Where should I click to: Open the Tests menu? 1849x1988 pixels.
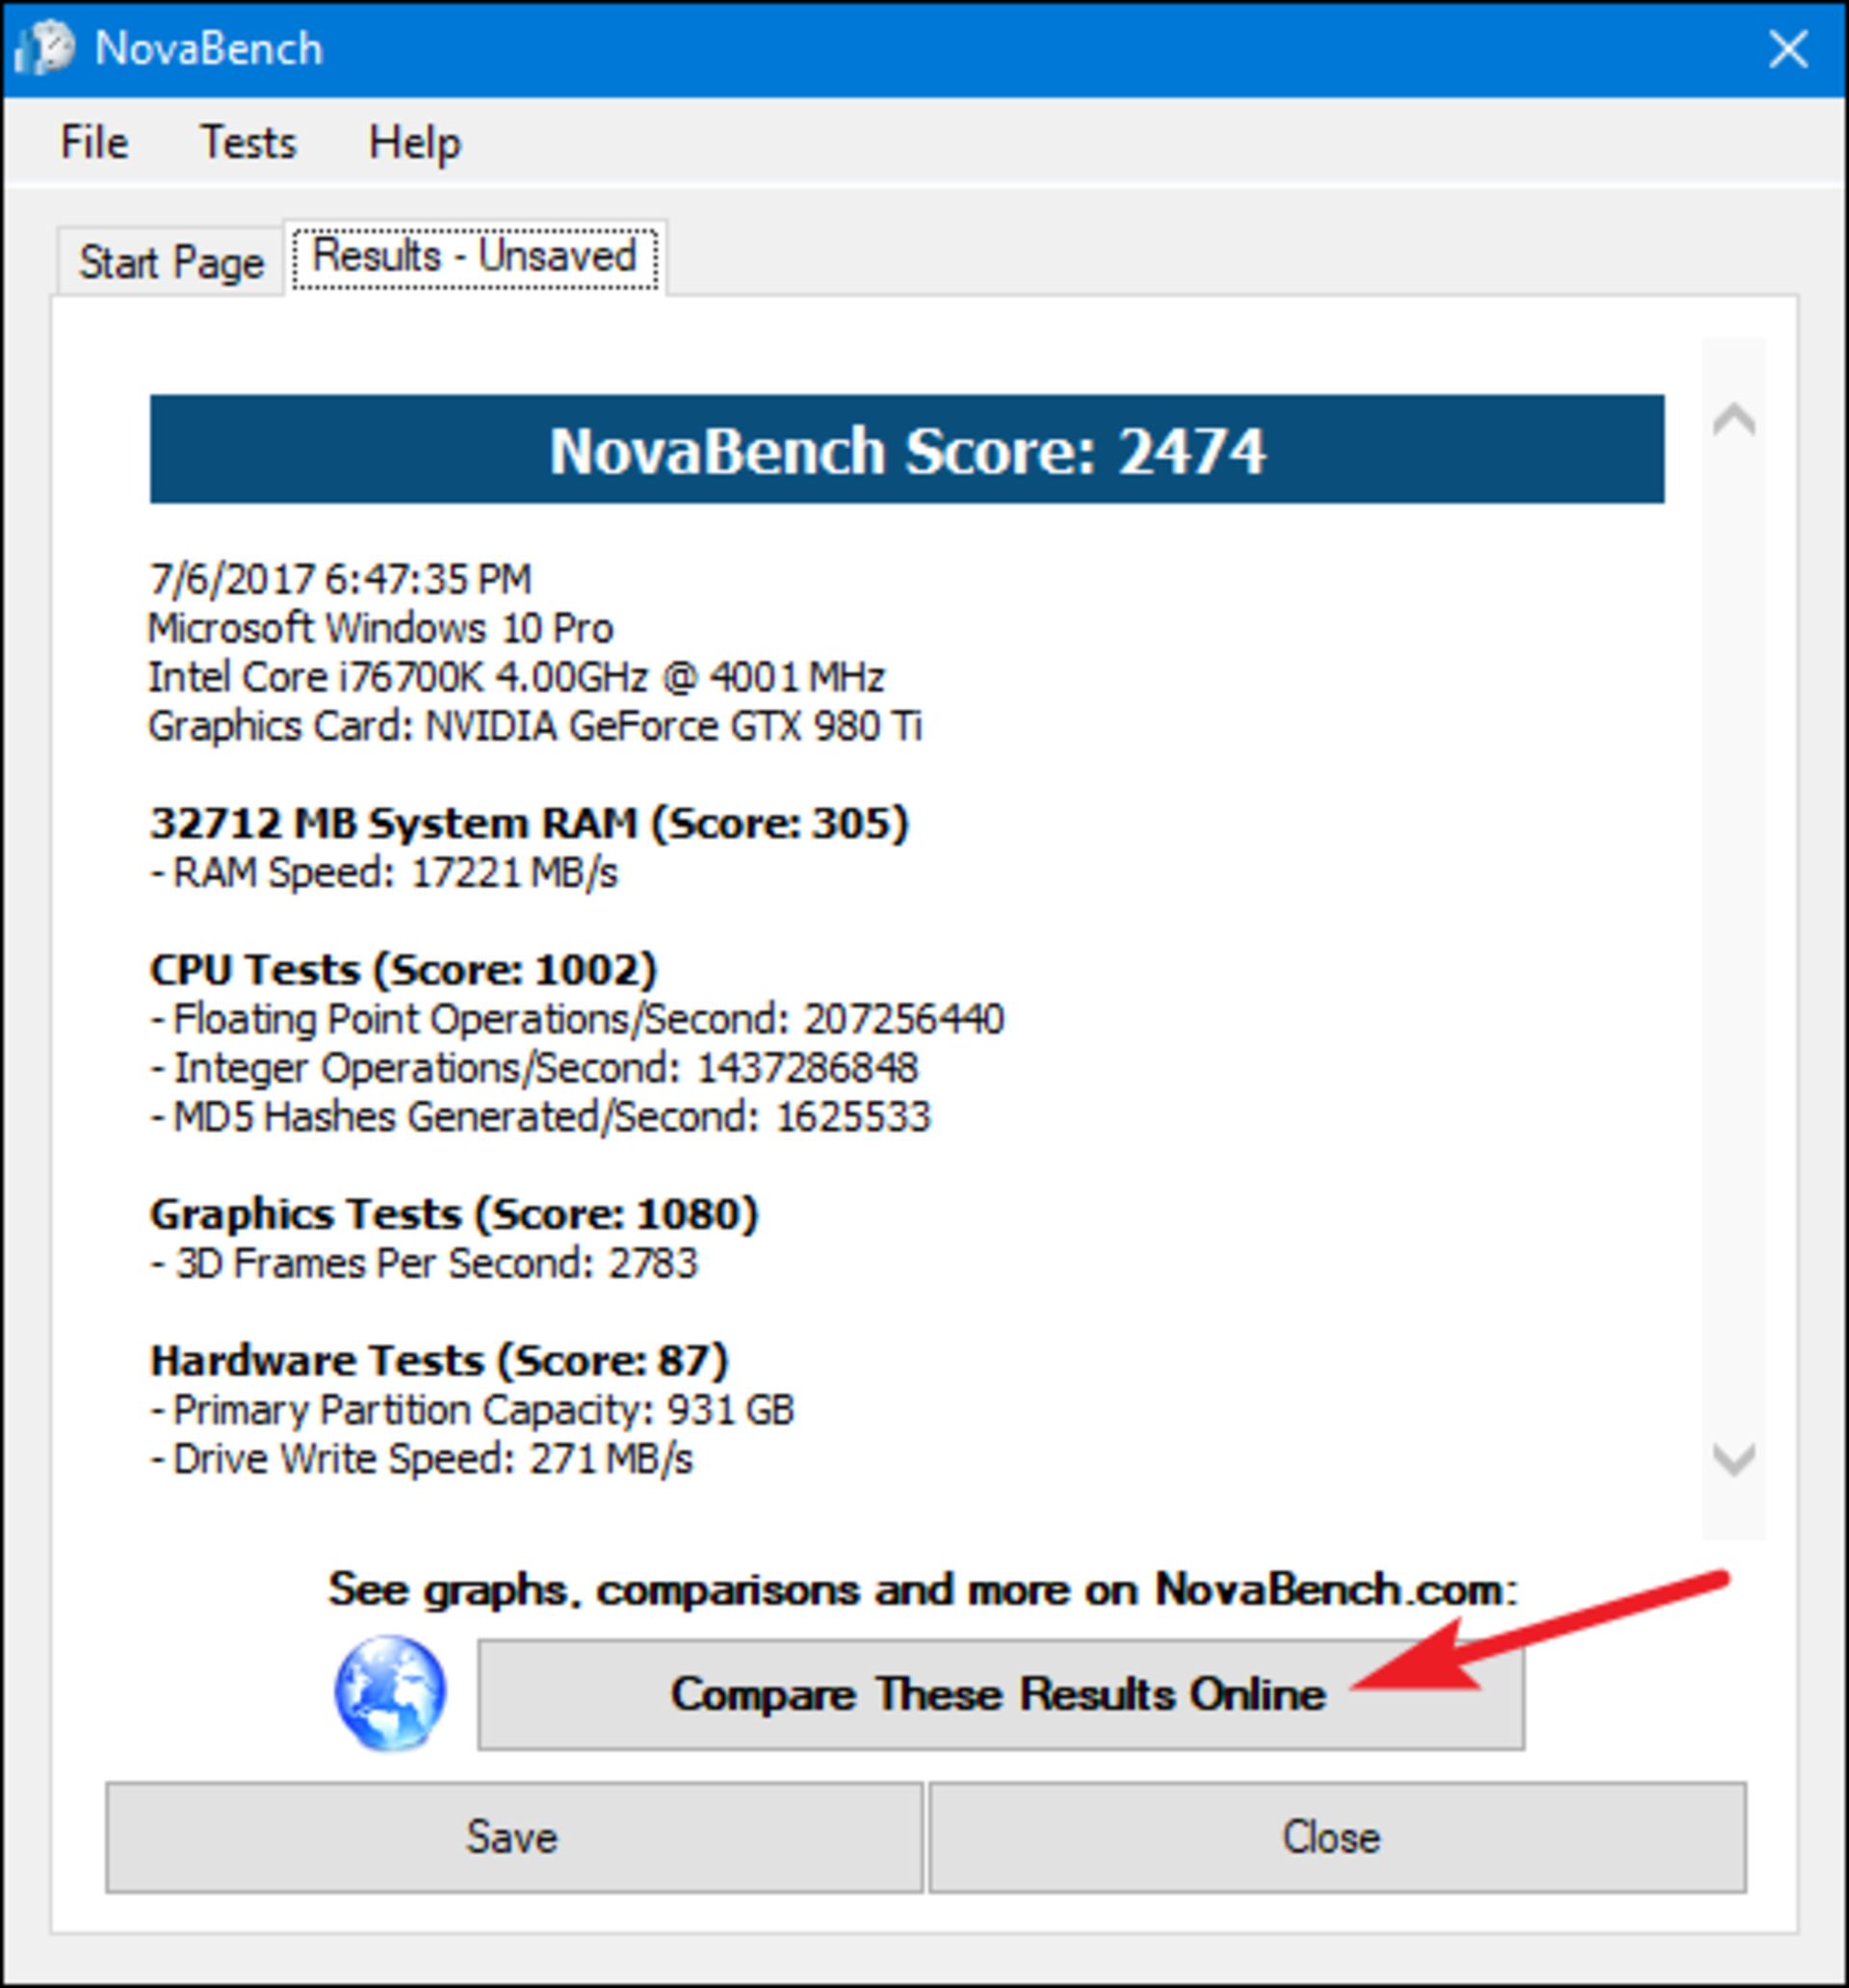pos(249,142)
